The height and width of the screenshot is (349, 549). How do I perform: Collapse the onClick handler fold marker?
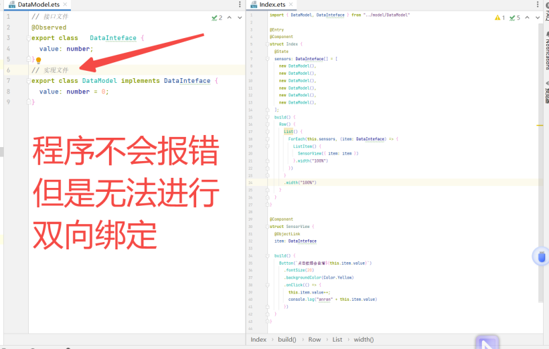pyautogui.click(x=268, y=285)
